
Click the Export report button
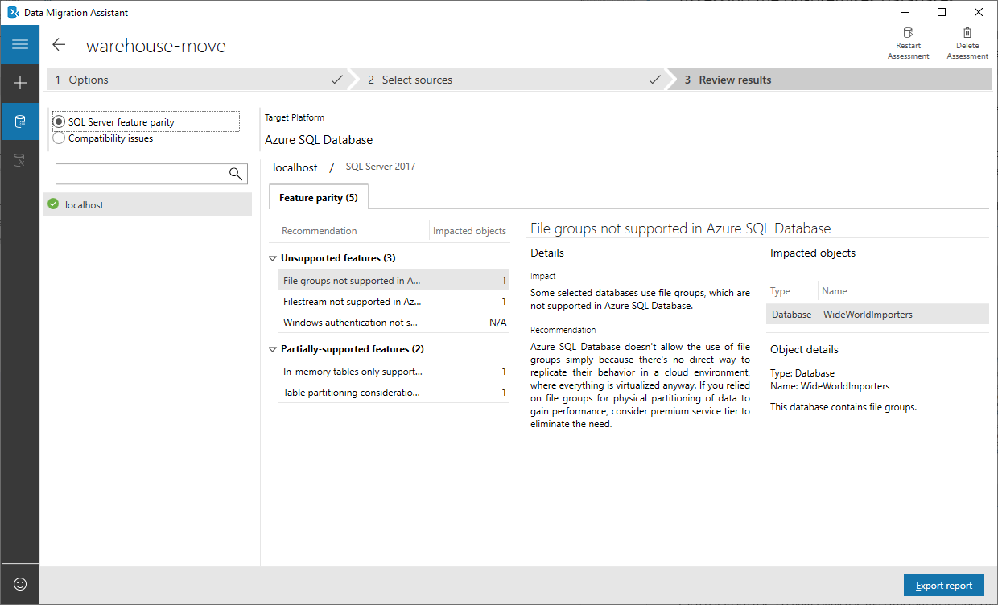point(943,586)
